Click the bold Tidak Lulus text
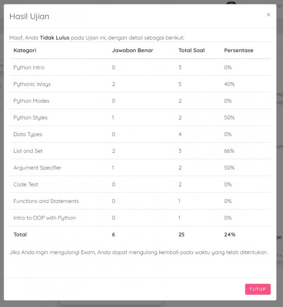 54,38
